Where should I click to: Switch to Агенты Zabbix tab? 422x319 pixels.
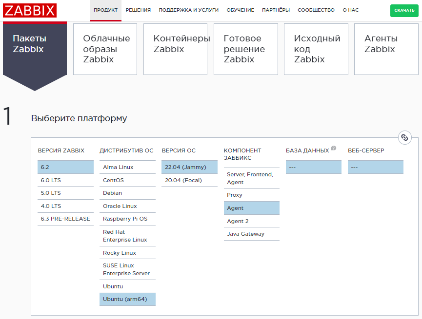pyautogui.click(x=386, y=49)
